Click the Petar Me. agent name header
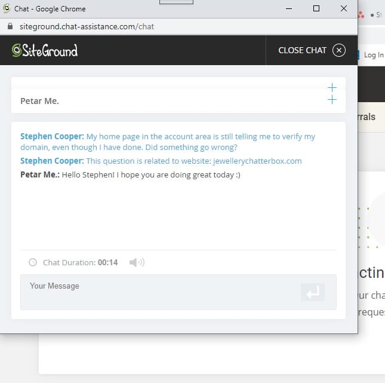Image resolution: width=385 pixels, height=383 pixels. (x=40, y=101)
